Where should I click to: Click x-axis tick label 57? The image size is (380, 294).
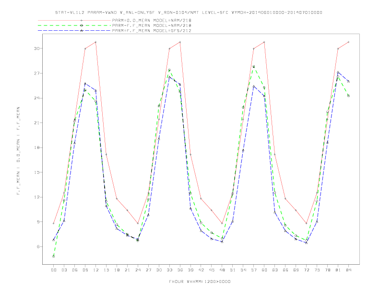pos(254,270)
